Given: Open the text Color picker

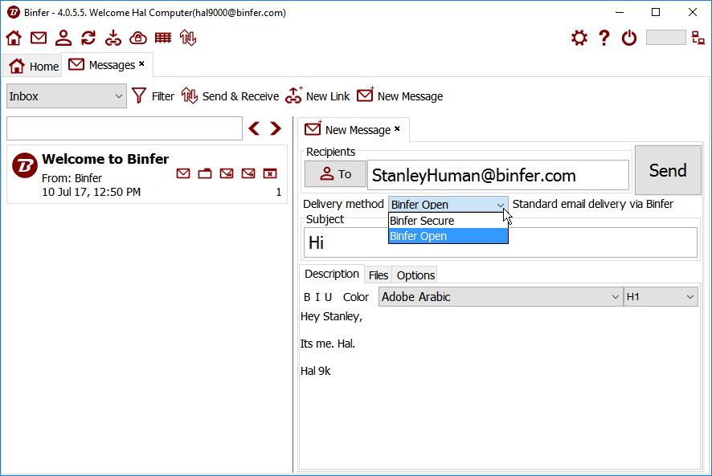Looking at the screenshot, I should point(355,297).
